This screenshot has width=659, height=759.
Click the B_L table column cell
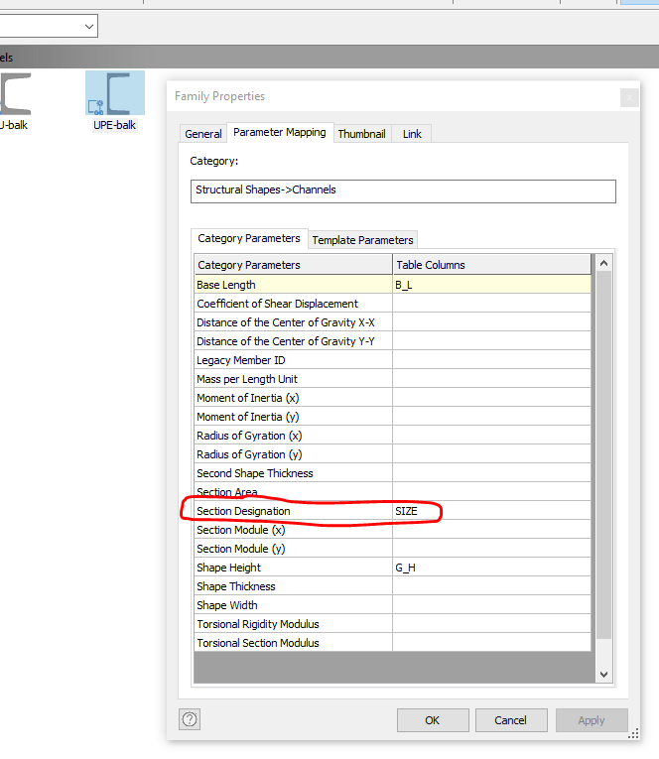[492, 285]
